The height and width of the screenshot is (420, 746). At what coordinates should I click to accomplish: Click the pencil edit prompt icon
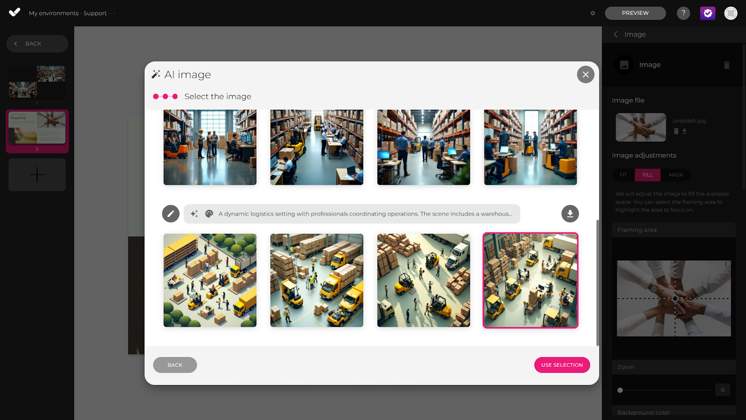pos(171,214)
